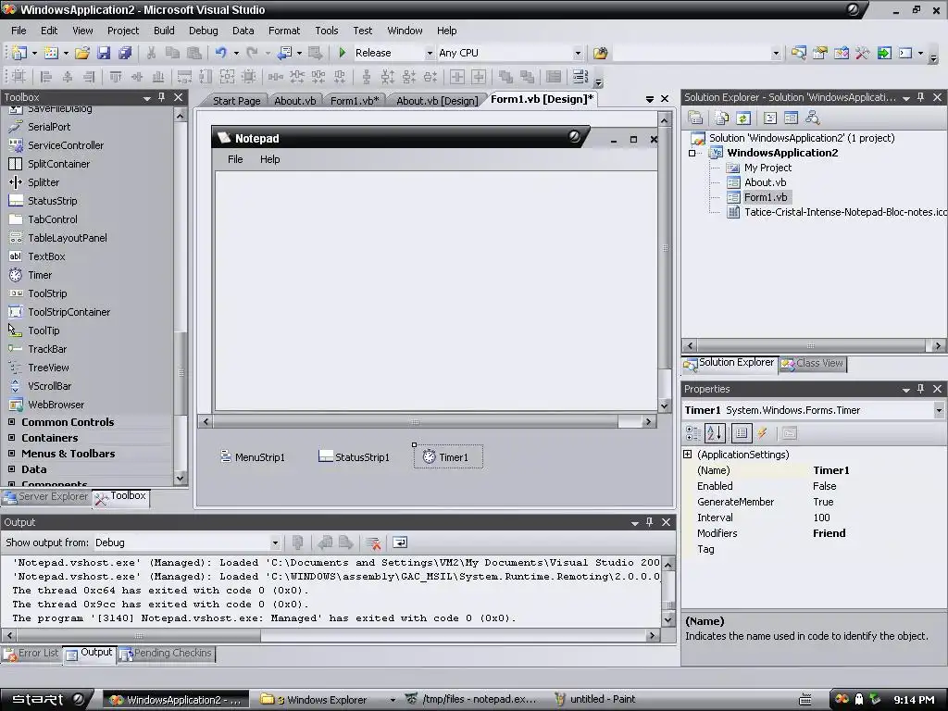The width and height of the screenshot is (948, 711).
Task: Switch to the Class View tab
Action: point(813,363)
